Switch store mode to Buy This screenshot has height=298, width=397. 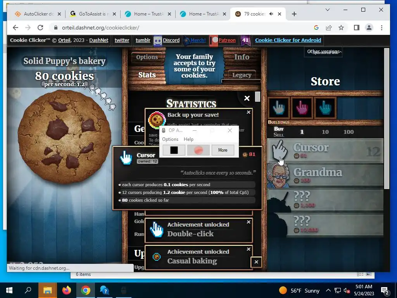[x=278, y=129]
